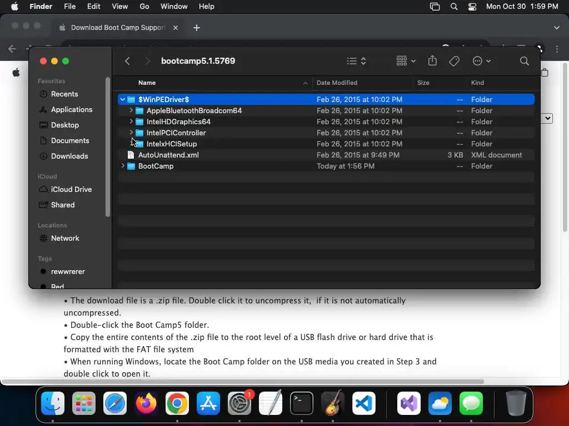
Task: Open the Edit menu
Action: pyautogui.click(x=93, y=7)
